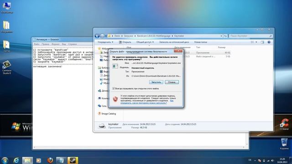Click the Games folder desktop icon
This screenshot has height=164, width=292.
click(7, 46)
